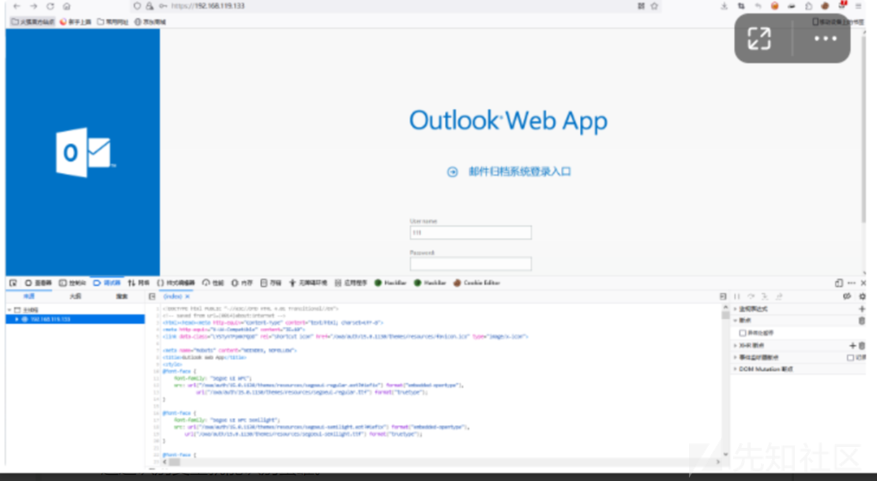Click the debugger pause button
Image resolution: width=877 pixels, height=481 pixels.
737,296
